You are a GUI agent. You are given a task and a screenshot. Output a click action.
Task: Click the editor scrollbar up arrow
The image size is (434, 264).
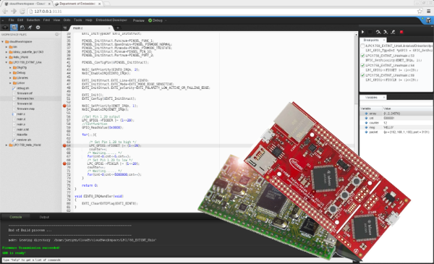pyautogui.click(x=356, y=35)
